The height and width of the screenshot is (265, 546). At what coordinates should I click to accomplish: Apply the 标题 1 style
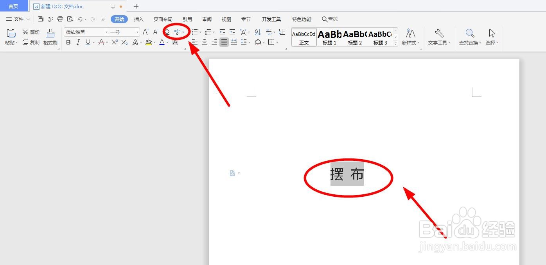329,37
